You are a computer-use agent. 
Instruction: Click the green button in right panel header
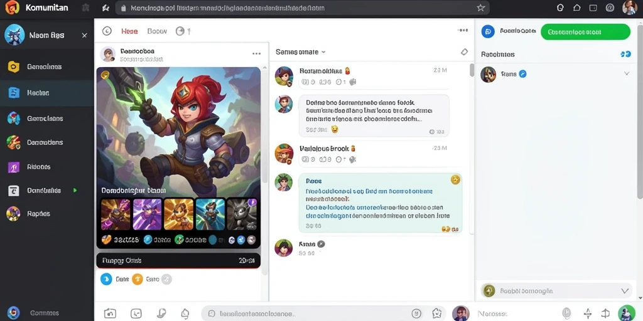(586, 32)
